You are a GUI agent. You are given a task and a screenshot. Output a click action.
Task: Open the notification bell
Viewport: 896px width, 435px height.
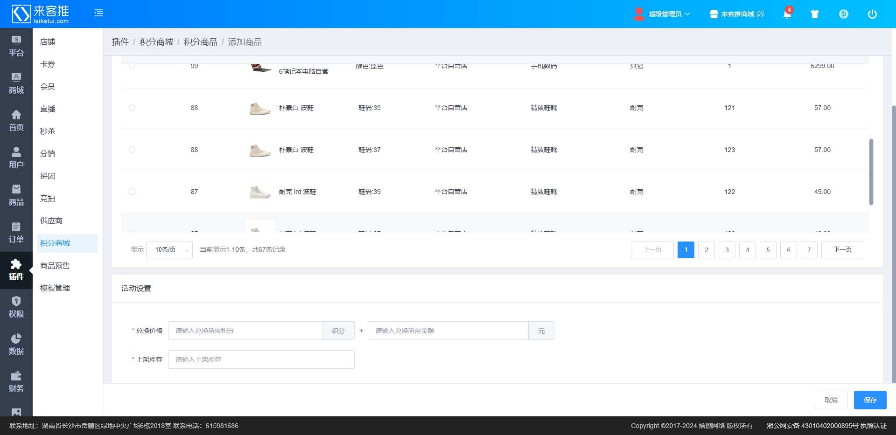(x=787, y=14)
